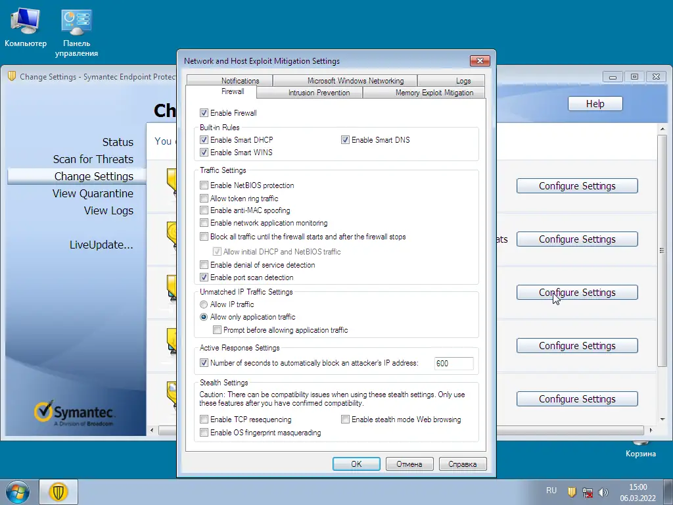The width and height of the screenshot is (673, 505).
Task: Open Панель управления desktop icon
Action: click(76, 33)
